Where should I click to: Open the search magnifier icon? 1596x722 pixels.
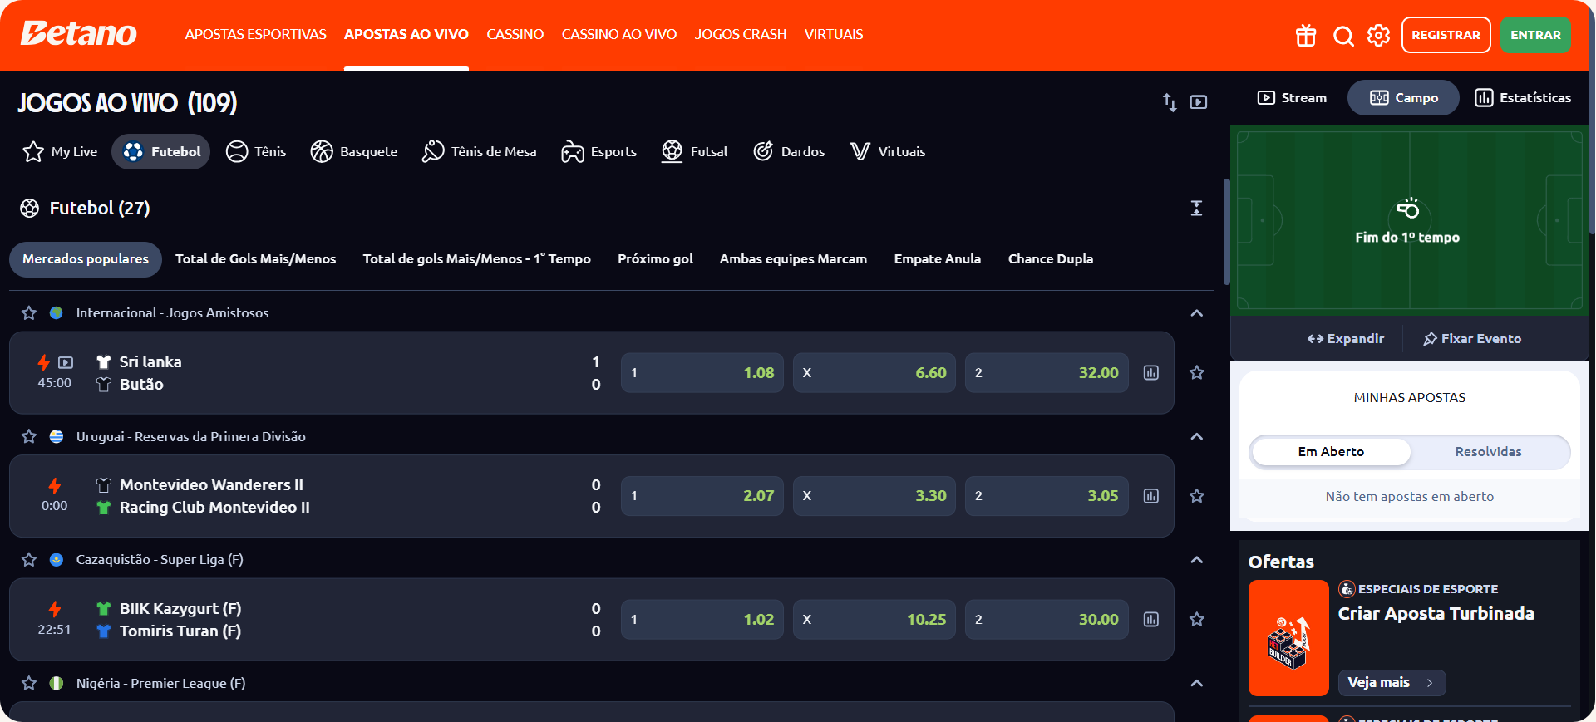coord(1343,35)
